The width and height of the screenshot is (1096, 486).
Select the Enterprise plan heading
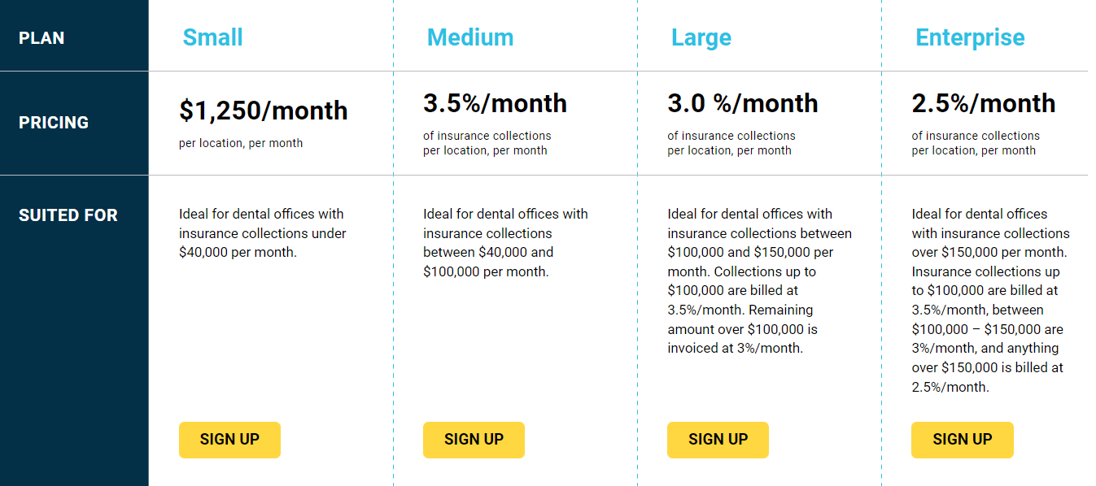[x=970, y=37]
